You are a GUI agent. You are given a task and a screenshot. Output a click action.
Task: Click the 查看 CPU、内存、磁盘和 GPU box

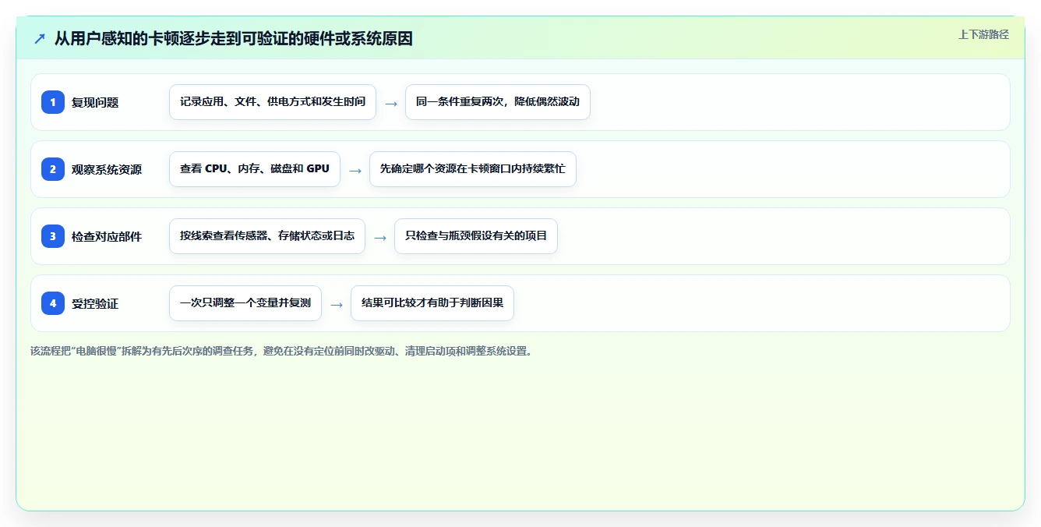coord(255,169)
